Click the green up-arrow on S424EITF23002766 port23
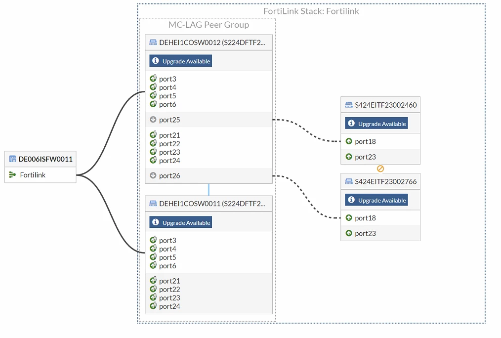This screenshot has height=338, width=501. click(349, 233)
